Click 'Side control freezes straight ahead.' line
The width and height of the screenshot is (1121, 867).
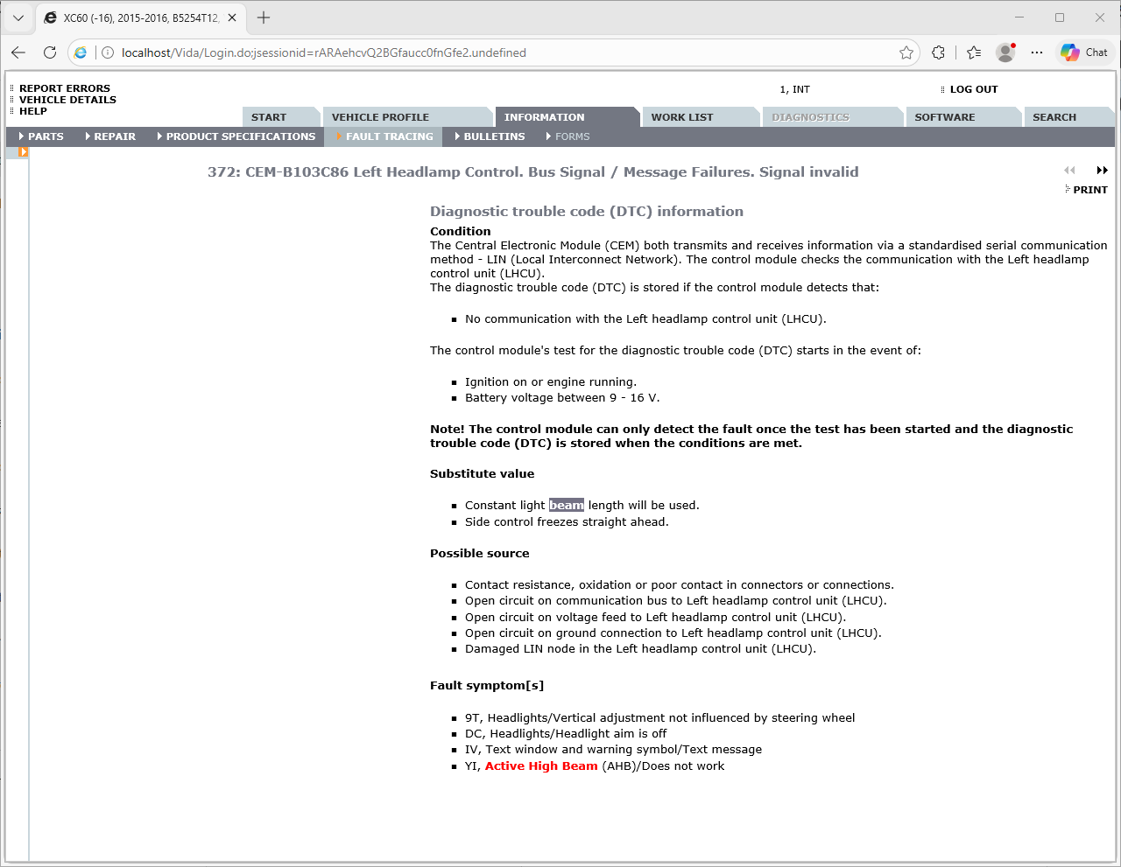point(567,522)
